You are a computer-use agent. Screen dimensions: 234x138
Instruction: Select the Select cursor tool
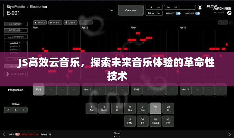(x=39, y=22)
